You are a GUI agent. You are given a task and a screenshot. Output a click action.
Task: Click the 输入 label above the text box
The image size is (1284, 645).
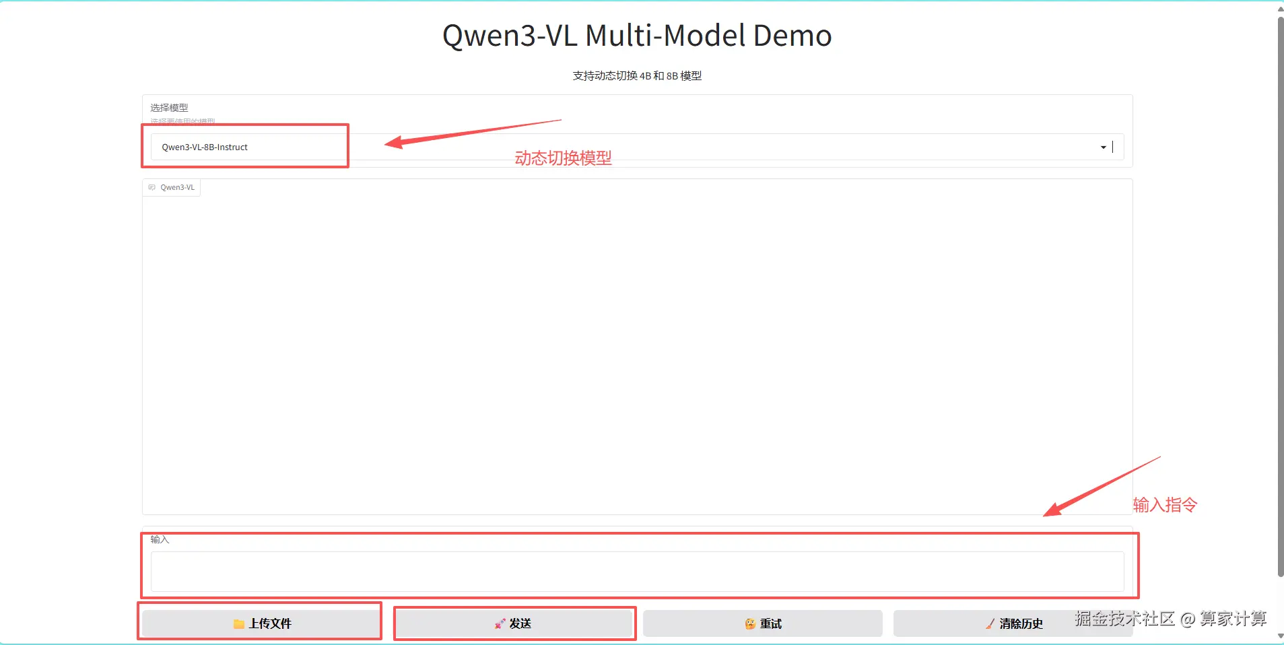click(x=160, y=539)
